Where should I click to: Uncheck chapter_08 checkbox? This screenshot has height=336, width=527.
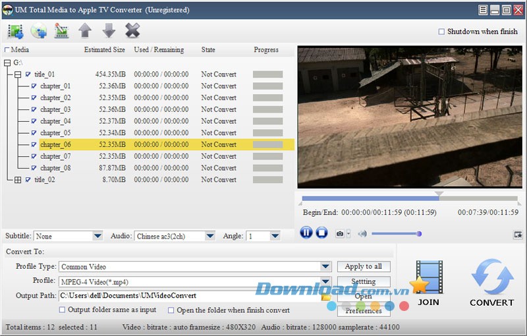34,168
